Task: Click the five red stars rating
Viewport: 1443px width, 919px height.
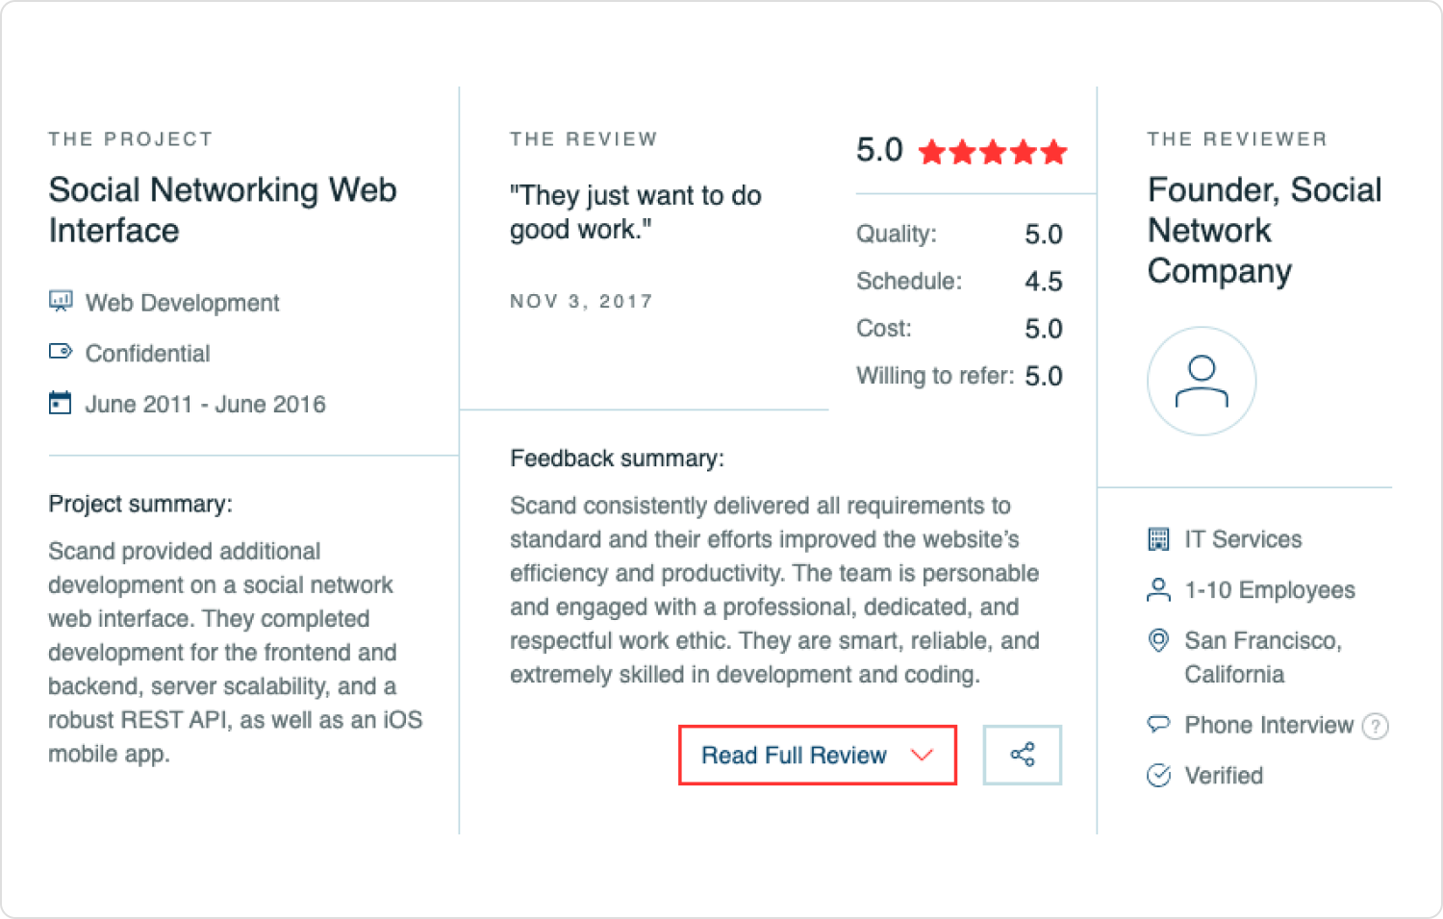Action: (993, 151)
